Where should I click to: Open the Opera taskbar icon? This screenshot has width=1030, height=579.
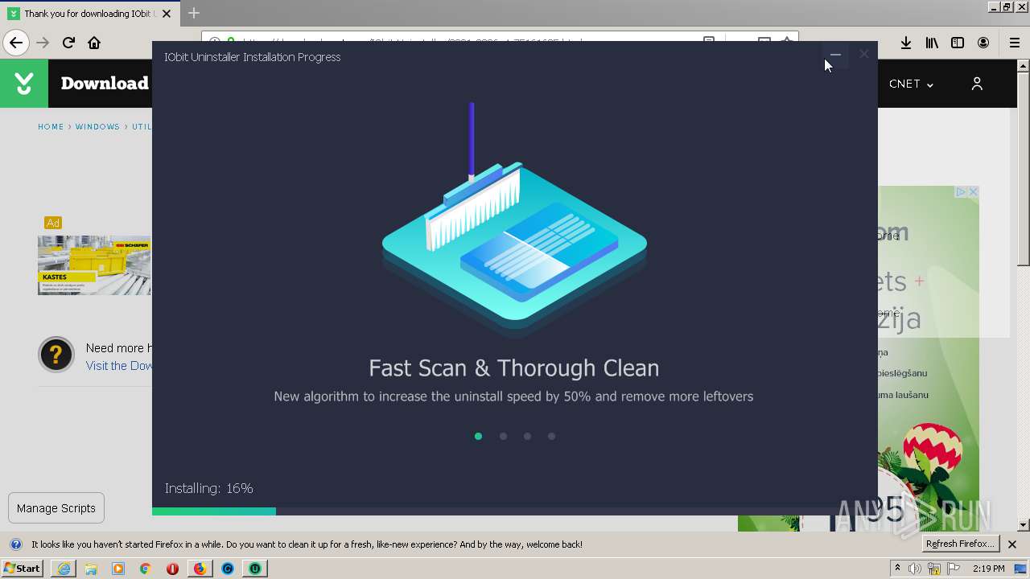pyautogui.click(x=172, y=569)
